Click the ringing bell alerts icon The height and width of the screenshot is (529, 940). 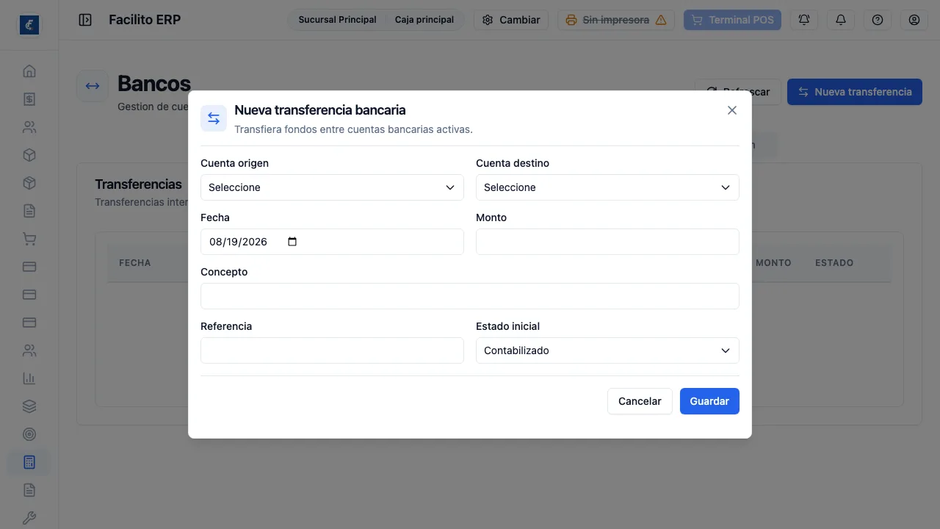point(804,20)
